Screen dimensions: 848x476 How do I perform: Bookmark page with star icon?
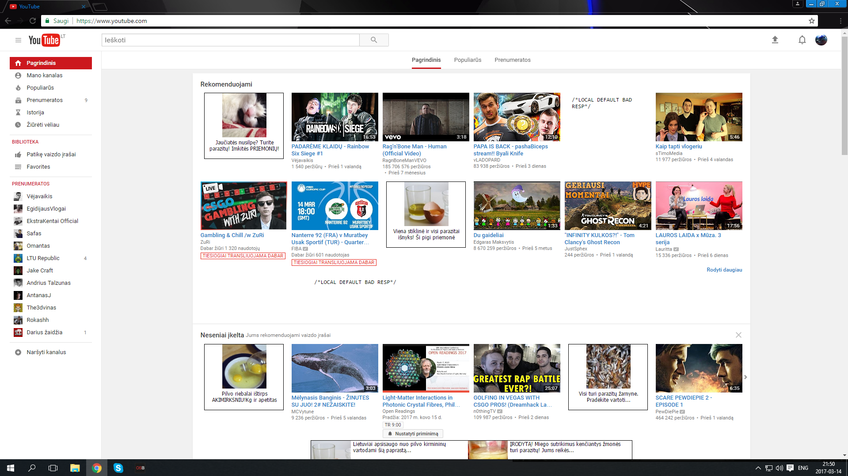811,21
